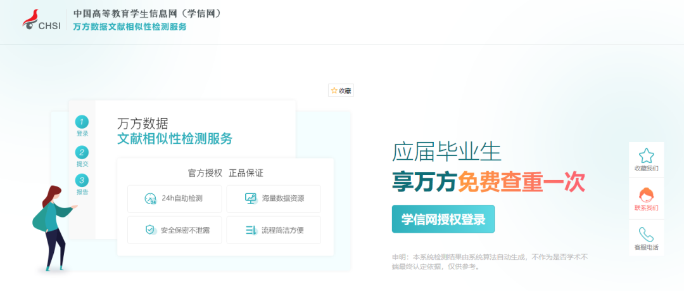
Task: Click the 客服电话 phone icon
Action: [x=646, y=234]
